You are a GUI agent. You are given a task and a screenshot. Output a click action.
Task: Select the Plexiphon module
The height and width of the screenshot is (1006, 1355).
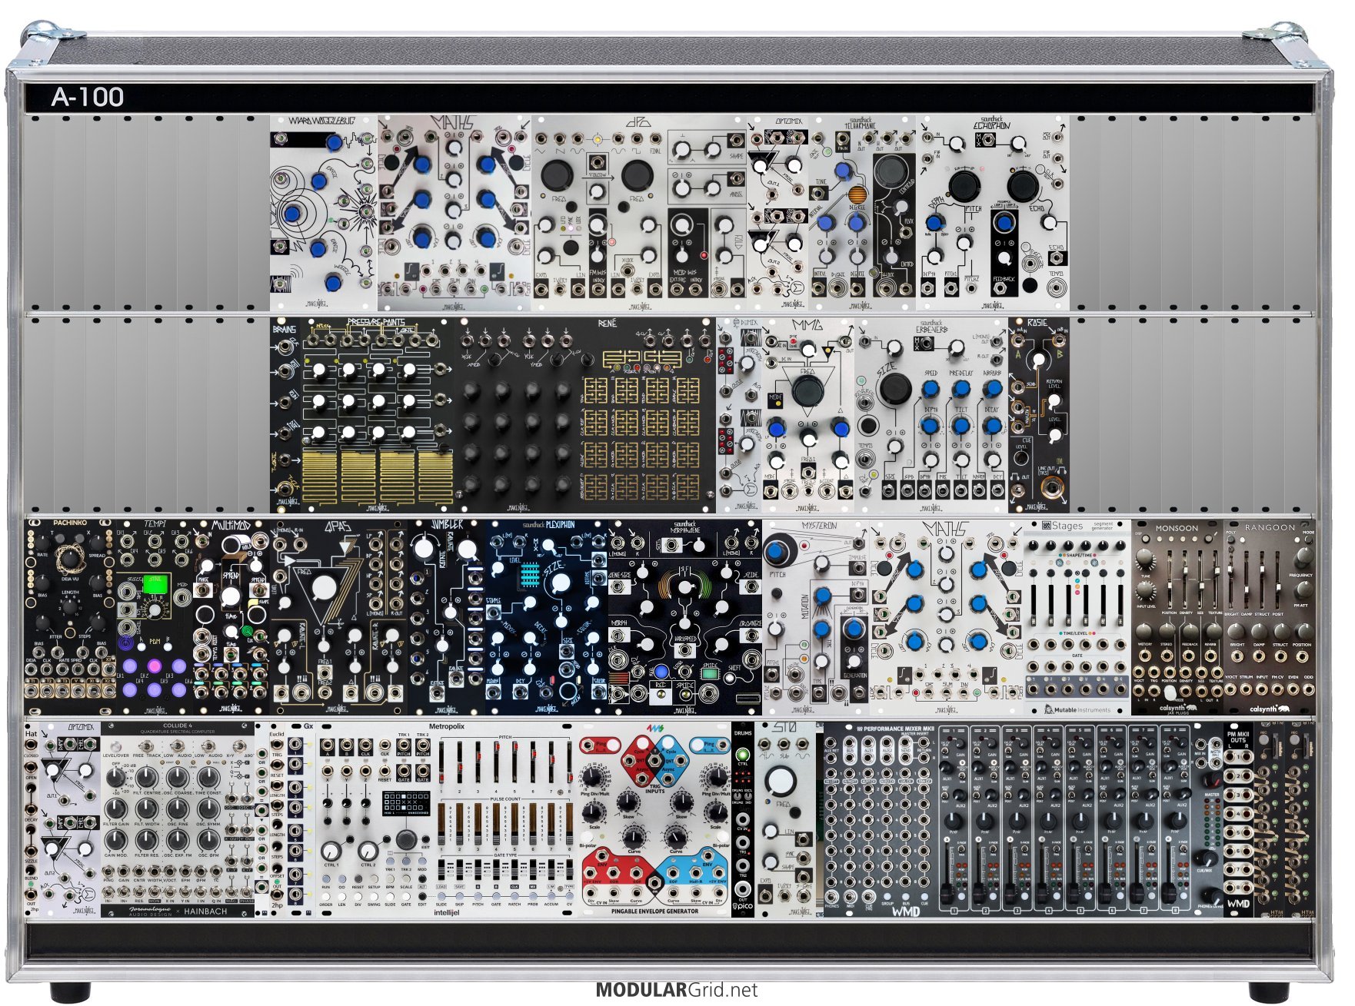tap(547, 617)
